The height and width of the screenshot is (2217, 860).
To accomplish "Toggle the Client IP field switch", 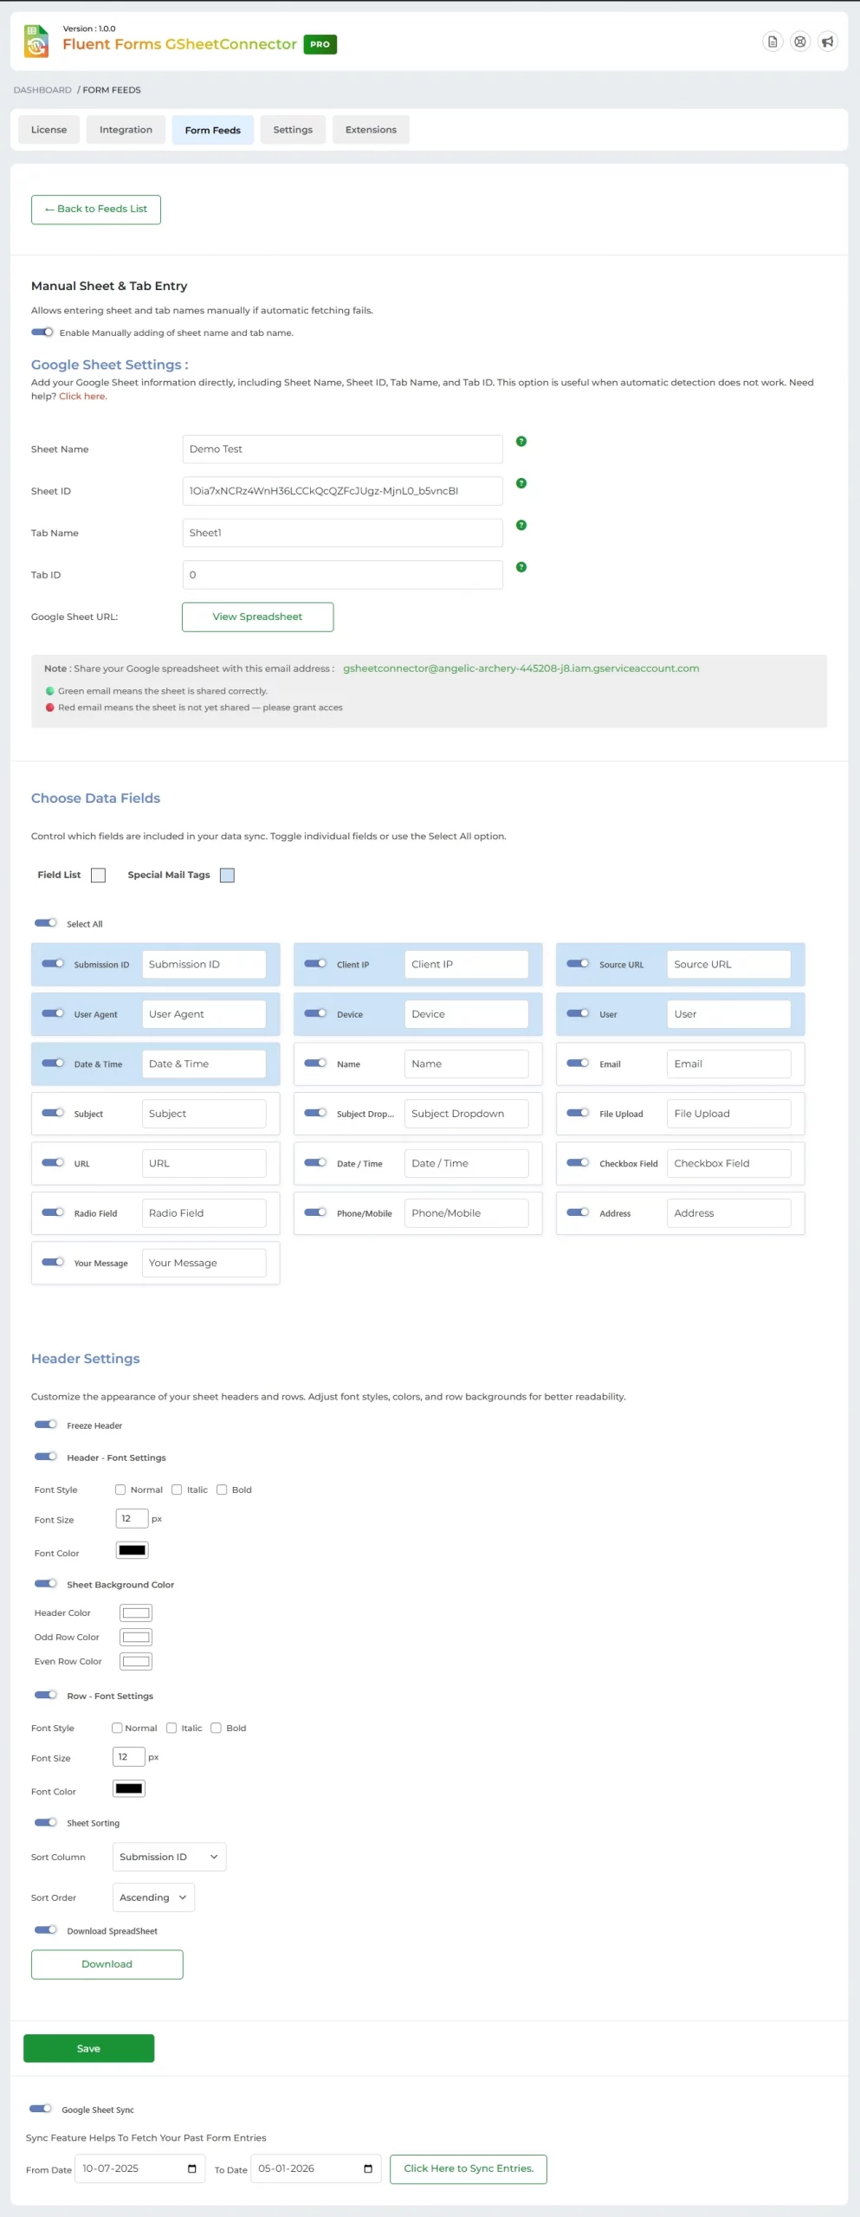I will pyautogui.click(x=315, y=963).
